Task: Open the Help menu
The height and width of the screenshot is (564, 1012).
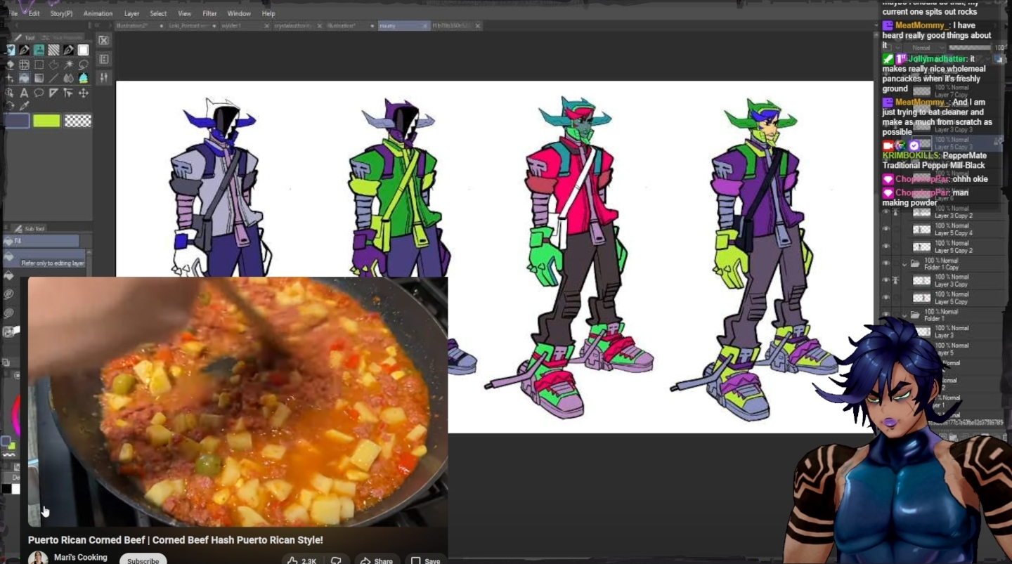Action: pyautogui.click(x=268, y=13)
